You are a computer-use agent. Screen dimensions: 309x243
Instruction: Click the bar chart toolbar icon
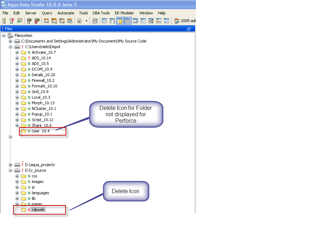(159, 21)
